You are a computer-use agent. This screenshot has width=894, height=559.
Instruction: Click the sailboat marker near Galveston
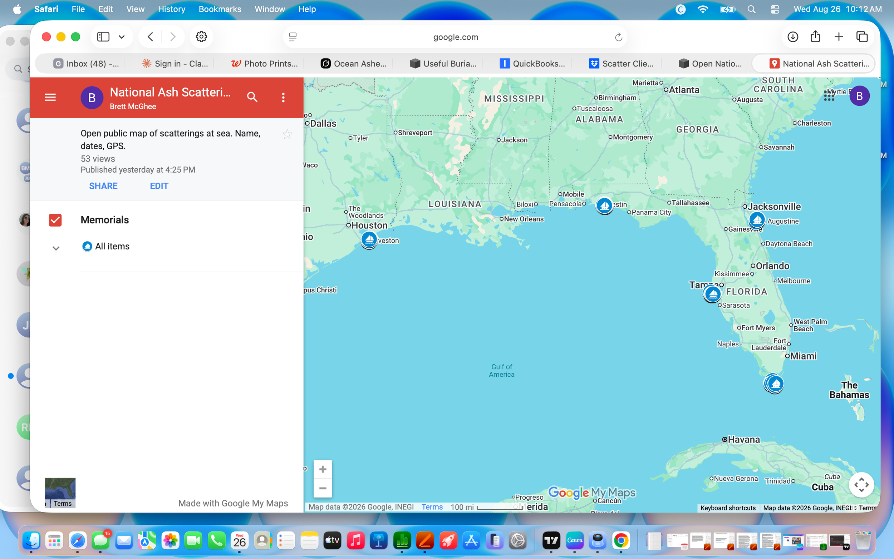[x=369, y=239]
